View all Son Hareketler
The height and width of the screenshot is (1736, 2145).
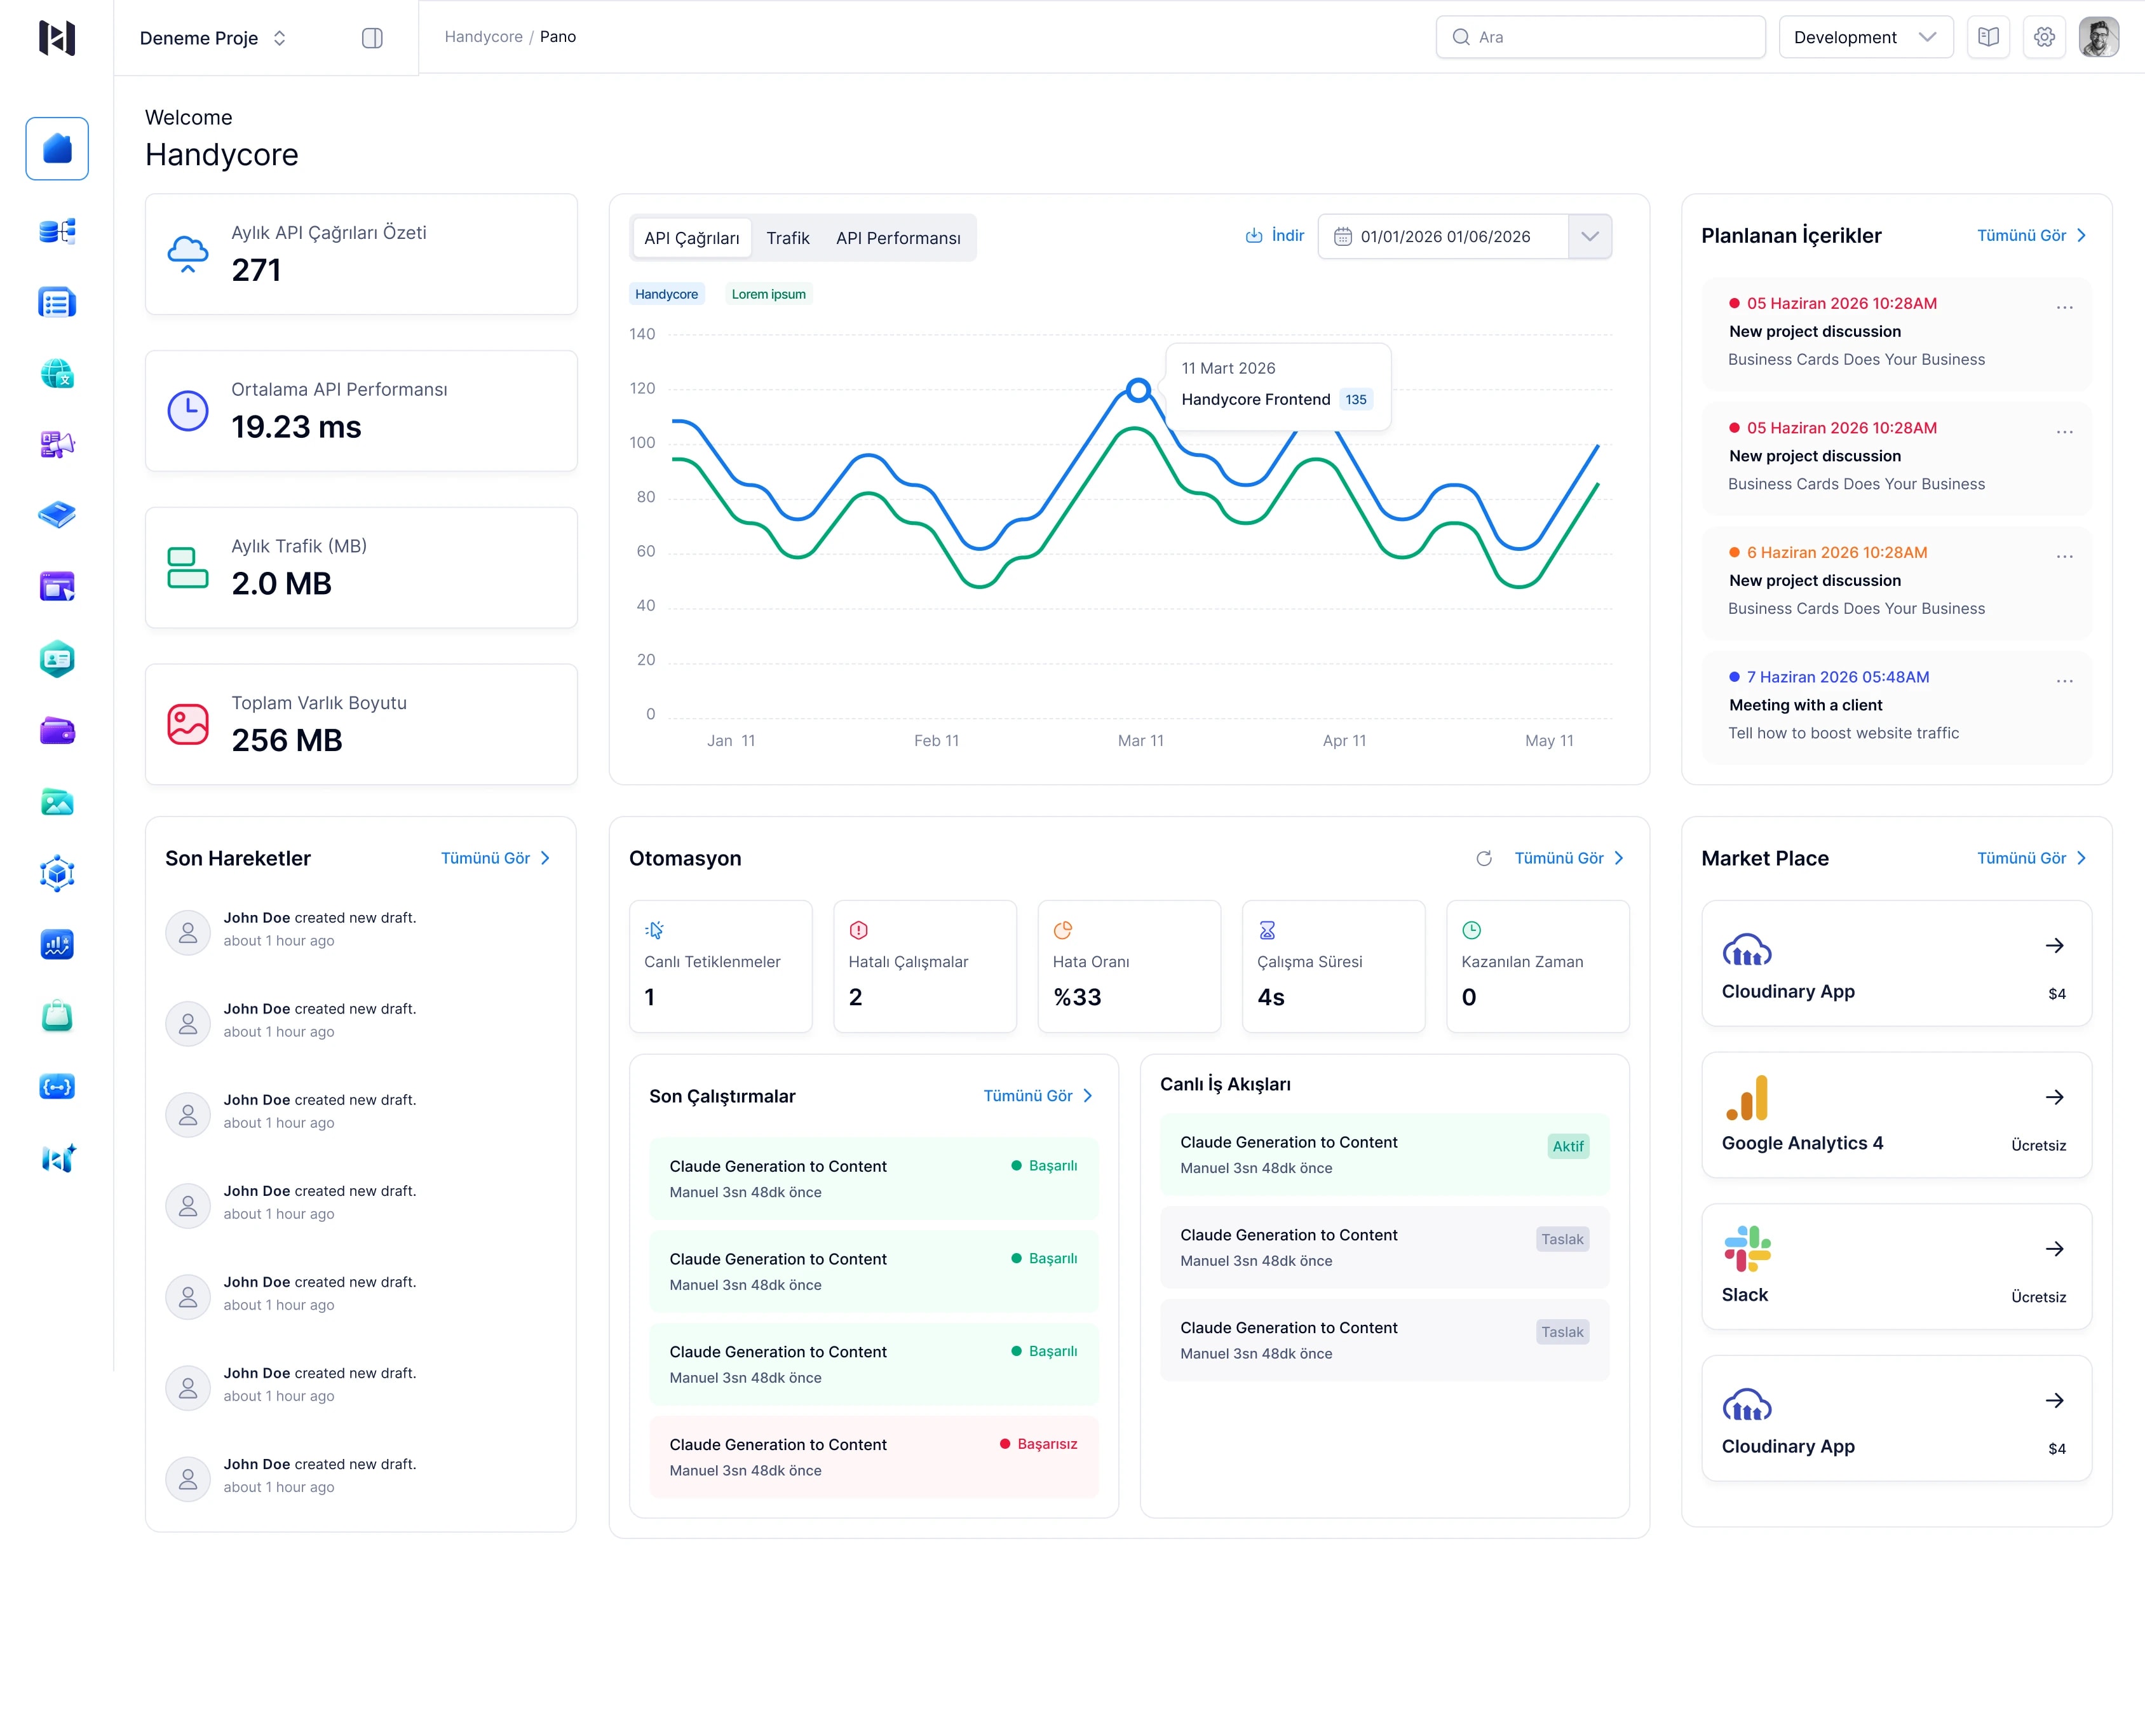tap(495, 858)
